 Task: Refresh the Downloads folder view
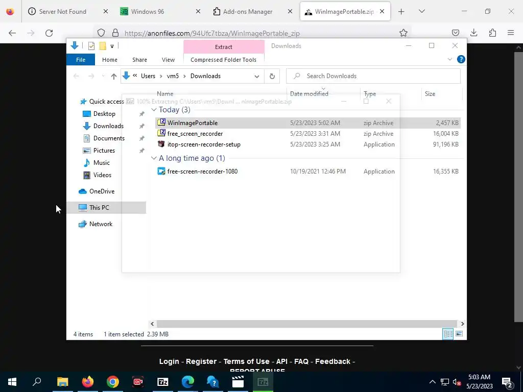pos(272,77)
